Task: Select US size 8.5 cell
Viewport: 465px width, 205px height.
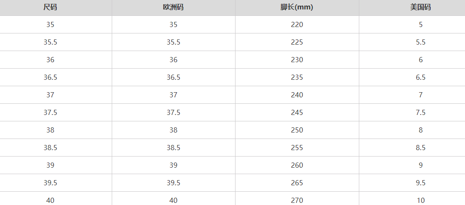Action: (x=420, y=148)
